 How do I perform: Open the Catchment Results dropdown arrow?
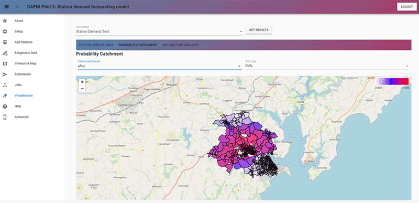[x=239, y=66]
